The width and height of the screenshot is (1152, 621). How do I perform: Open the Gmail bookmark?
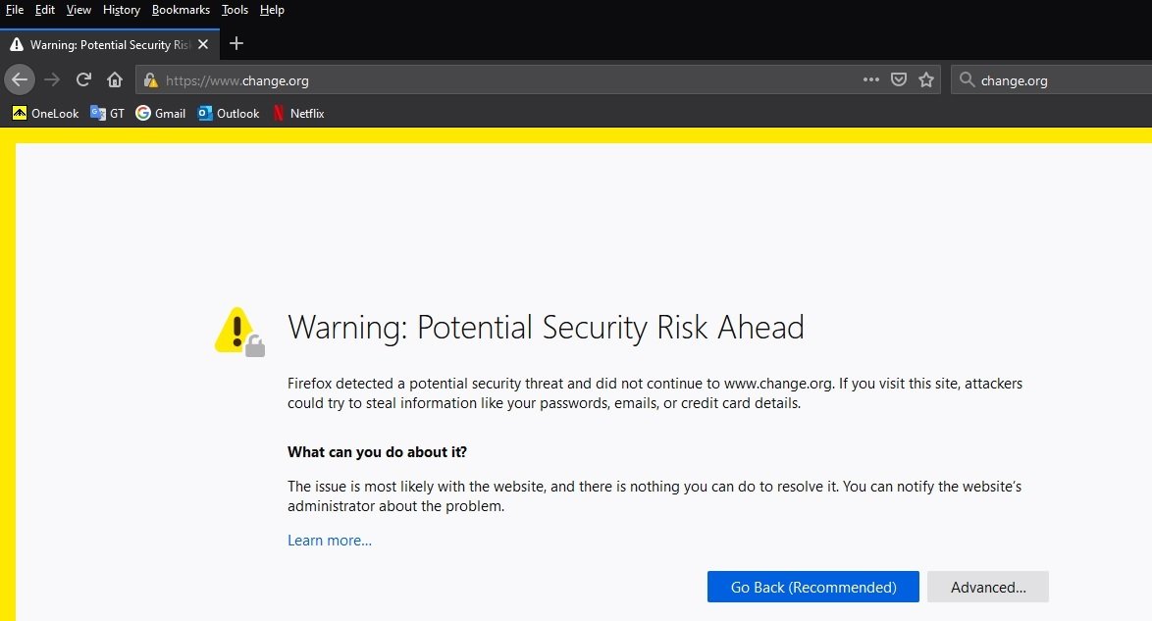tap(161, 113)
